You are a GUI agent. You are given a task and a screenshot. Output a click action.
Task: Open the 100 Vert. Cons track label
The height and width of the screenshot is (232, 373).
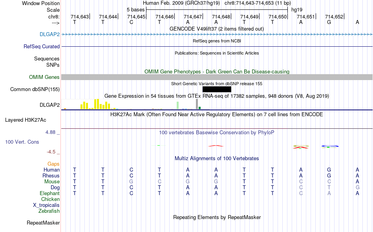(22, 142)
